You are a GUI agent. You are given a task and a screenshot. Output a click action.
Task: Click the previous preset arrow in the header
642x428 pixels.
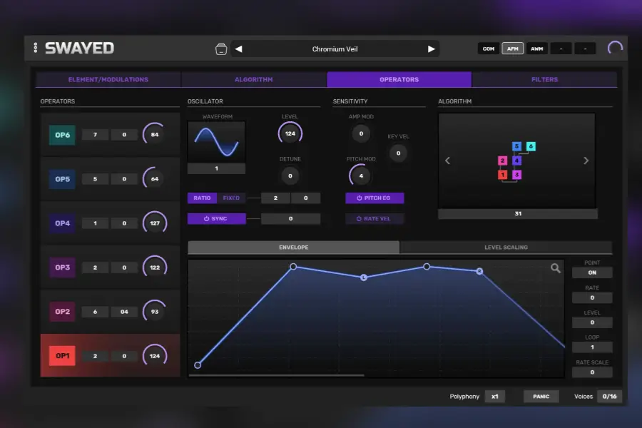pos(238,48)
